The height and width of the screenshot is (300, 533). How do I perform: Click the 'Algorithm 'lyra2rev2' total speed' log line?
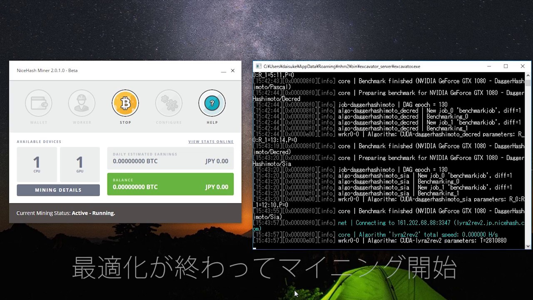[x=375, y=235]
